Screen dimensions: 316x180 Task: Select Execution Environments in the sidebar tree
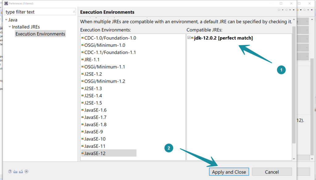point(40,34)
